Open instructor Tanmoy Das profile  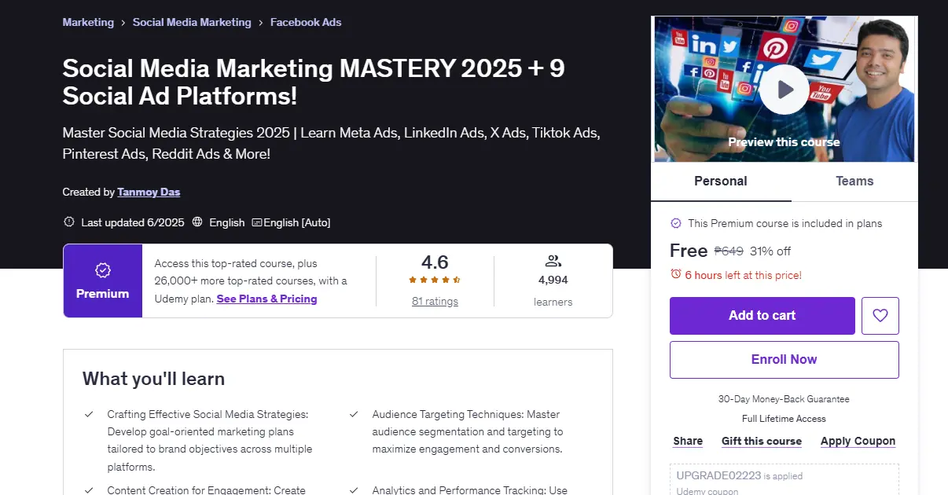149,192
